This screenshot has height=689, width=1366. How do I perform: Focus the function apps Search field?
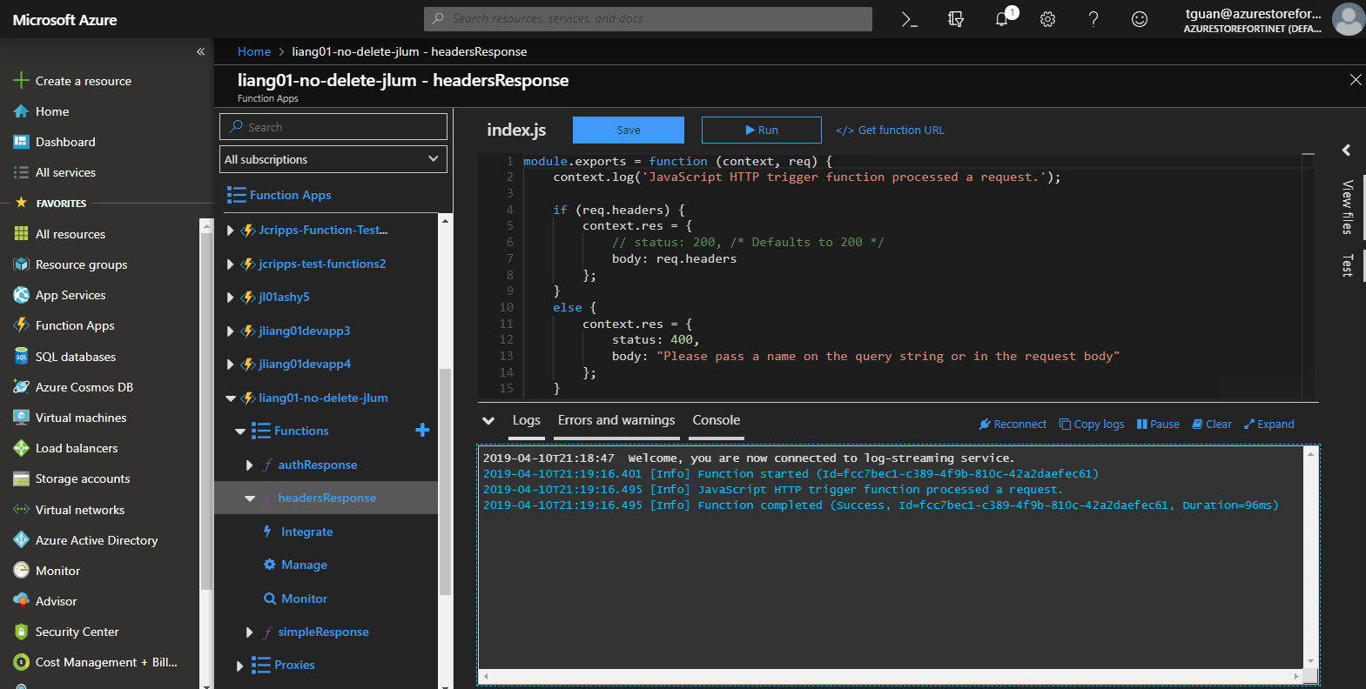pos(333,127)
